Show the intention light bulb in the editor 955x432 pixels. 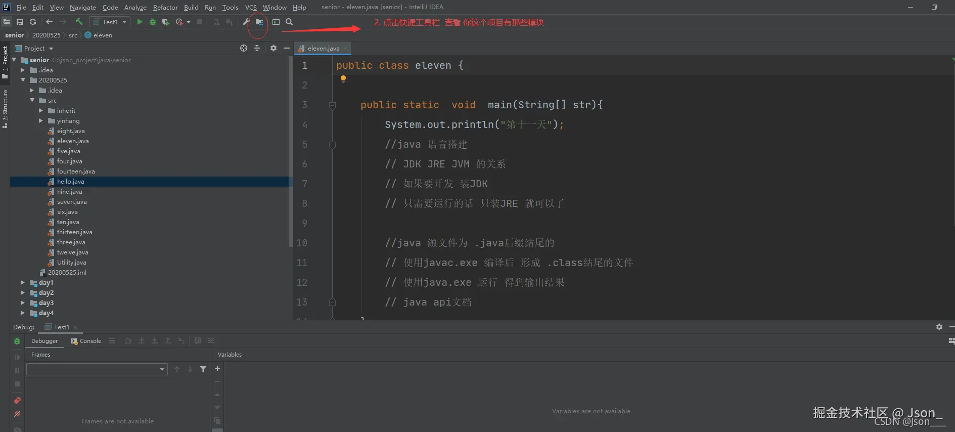click(x=343, y=78)
